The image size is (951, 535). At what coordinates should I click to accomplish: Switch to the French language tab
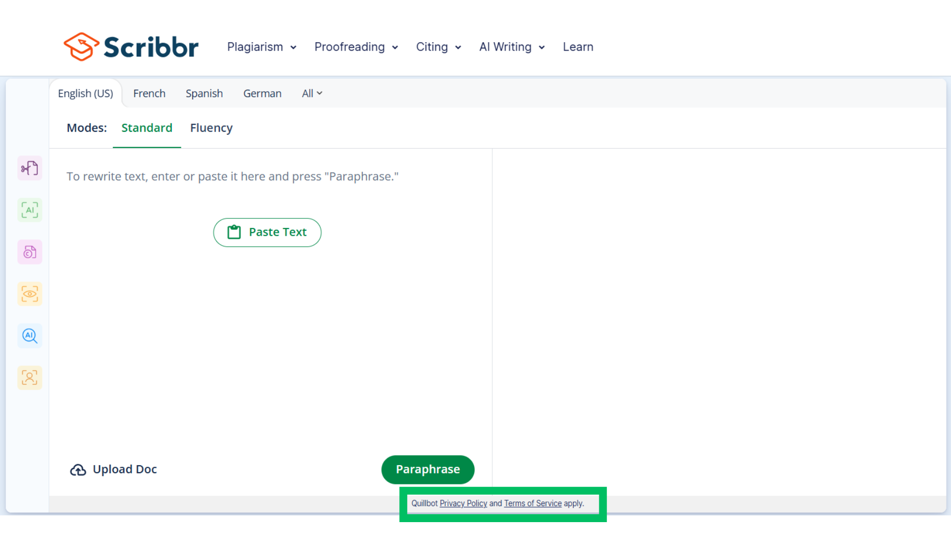tap(149, 94)
